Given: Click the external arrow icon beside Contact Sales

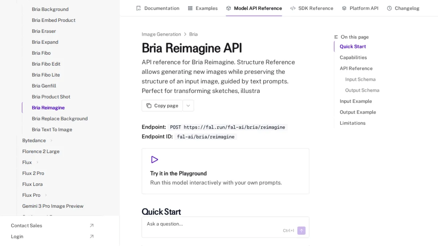Looking at the screenshot, I should pos(92,226).
